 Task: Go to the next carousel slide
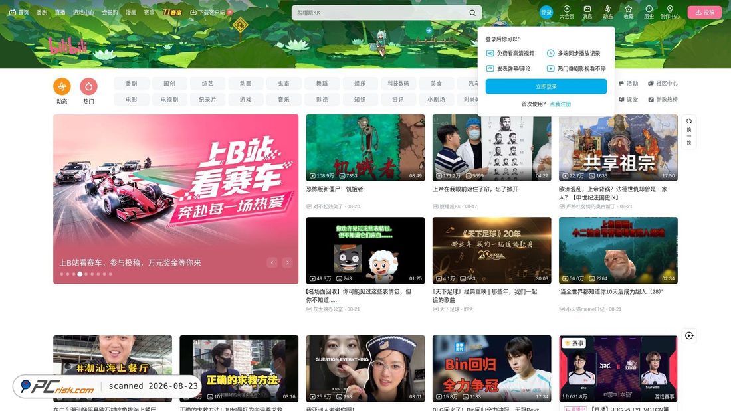(288, 263)
